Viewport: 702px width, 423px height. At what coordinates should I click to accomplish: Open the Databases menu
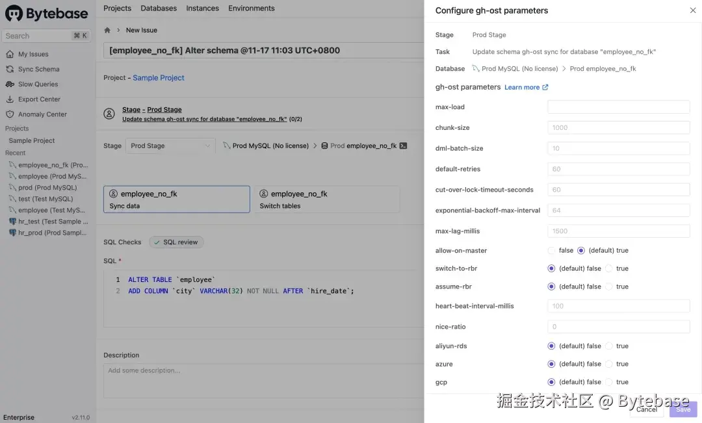159,8
